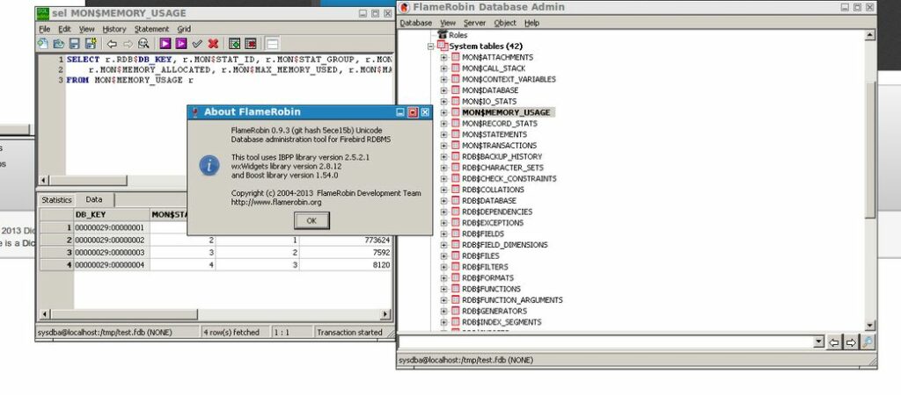Click the table icon beside MON$STATEMENTS

[x=456, y=134]
